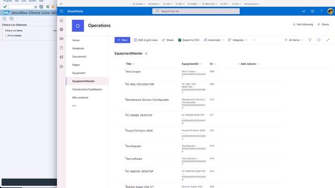Open Site contents in site navigation

click(x=80, y=98)
